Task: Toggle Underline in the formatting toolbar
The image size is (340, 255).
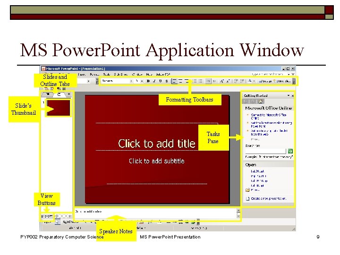Action: pyautogui.click(x=161, y=81)
